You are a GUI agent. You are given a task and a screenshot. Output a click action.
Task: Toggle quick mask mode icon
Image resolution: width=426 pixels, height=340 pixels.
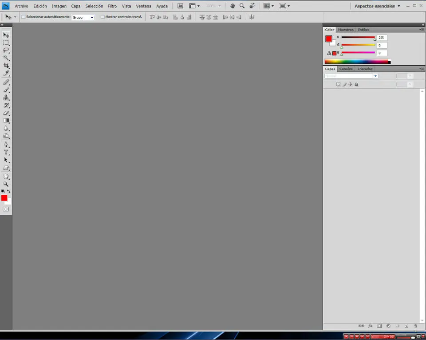6,209
